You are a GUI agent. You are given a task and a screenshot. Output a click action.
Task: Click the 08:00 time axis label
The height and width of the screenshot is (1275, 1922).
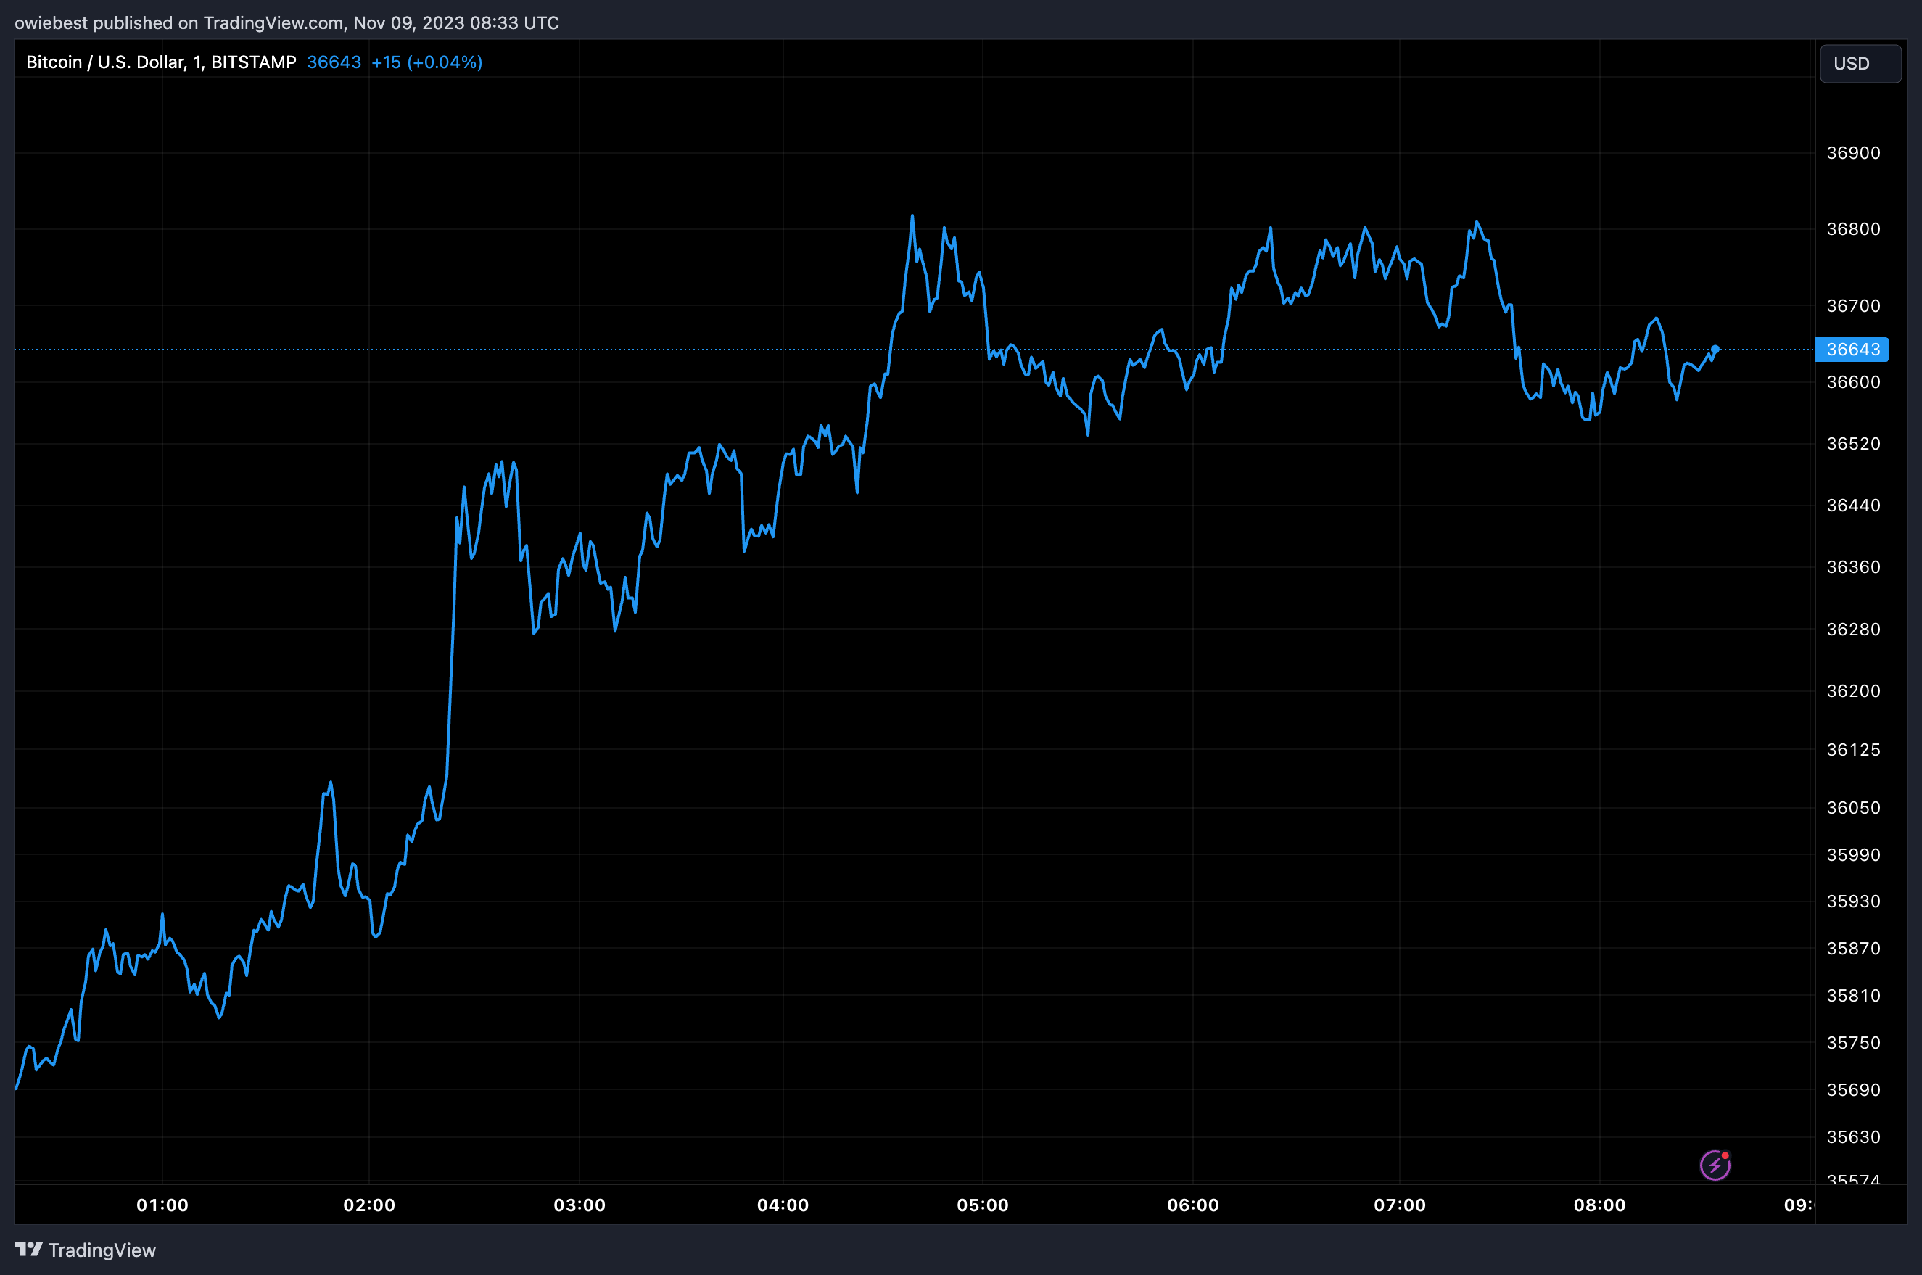[1599, 1205]
